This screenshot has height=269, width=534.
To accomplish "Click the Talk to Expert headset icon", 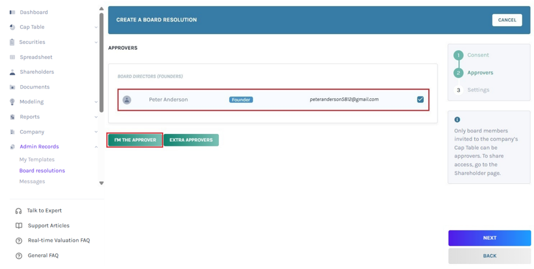I will coord(19,211).
